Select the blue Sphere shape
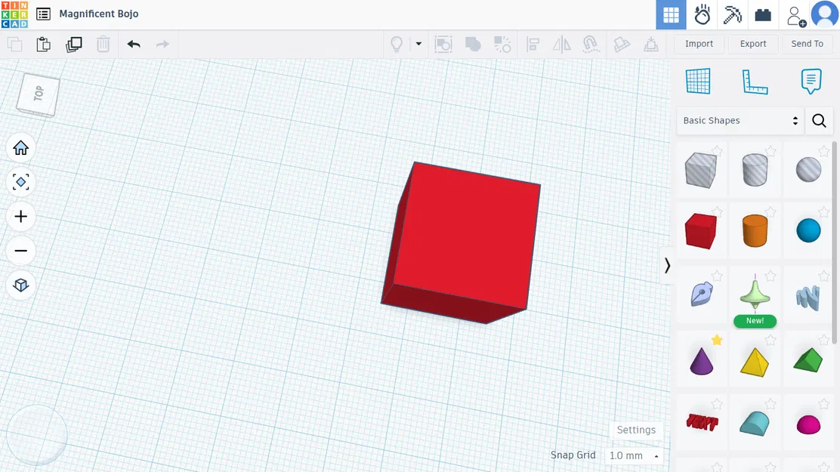 pyautogui.click(x=808, y=231)
